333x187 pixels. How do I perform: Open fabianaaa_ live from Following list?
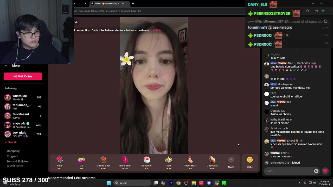point(23,106)
